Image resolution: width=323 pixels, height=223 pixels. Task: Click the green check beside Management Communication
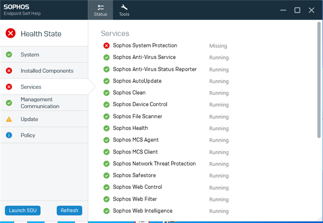[x=9, y=103]
